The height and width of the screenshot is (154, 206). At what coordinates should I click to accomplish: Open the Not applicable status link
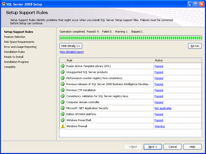(163, 108)
